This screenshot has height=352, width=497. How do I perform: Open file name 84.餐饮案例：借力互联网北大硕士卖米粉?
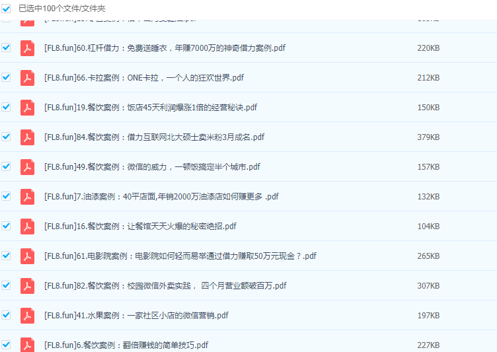pos(154,137)
